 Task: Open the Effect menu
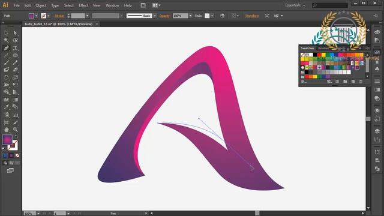coord(83,5)
